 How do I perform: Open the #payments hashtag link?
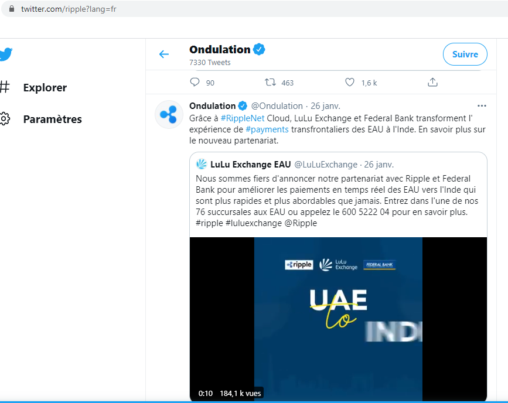tap(267, 129)
